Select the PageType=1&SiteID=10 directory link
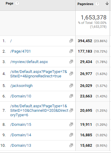 39,111
